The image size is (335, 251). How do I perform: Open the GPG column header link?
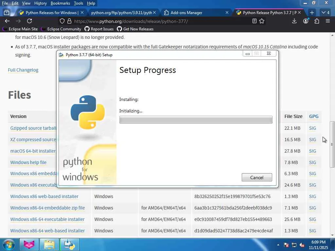[314, 116]
